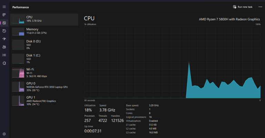Click the 3.78 GHz speed value

[107, 110]
